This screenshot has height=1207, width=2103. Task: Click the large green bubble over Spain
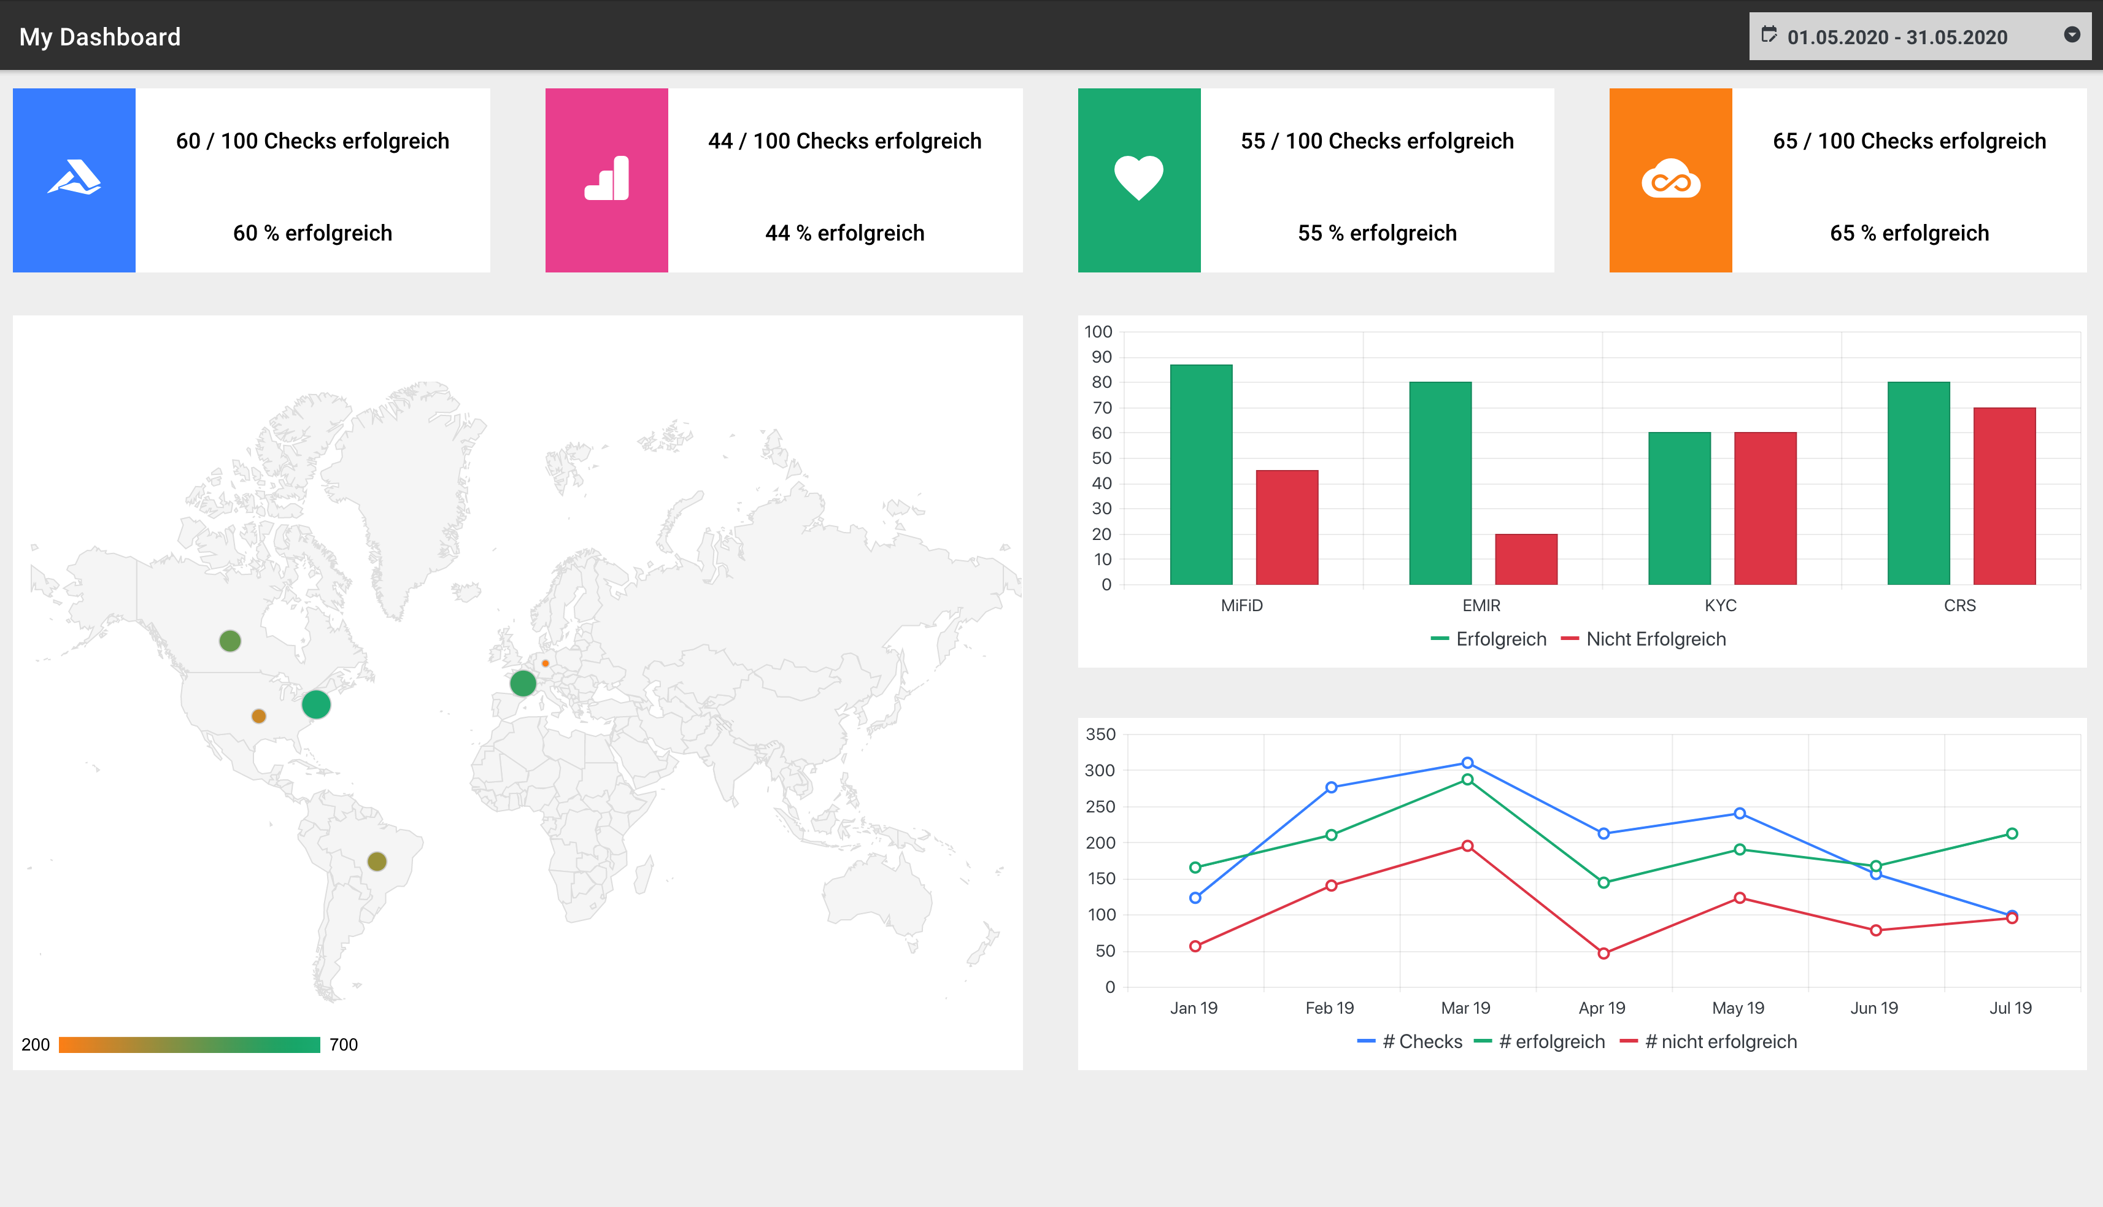(523, 683)
